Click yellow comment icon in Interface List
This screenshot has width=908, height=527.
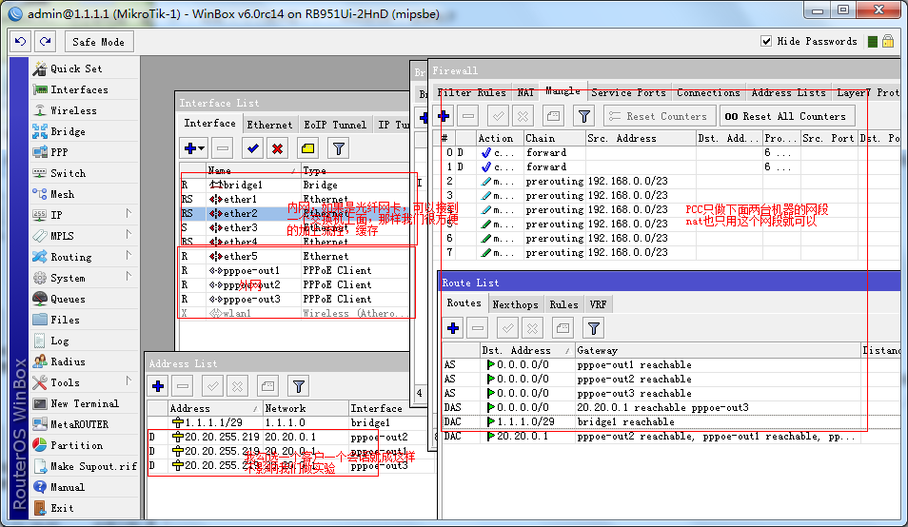[x=308, y=148]
